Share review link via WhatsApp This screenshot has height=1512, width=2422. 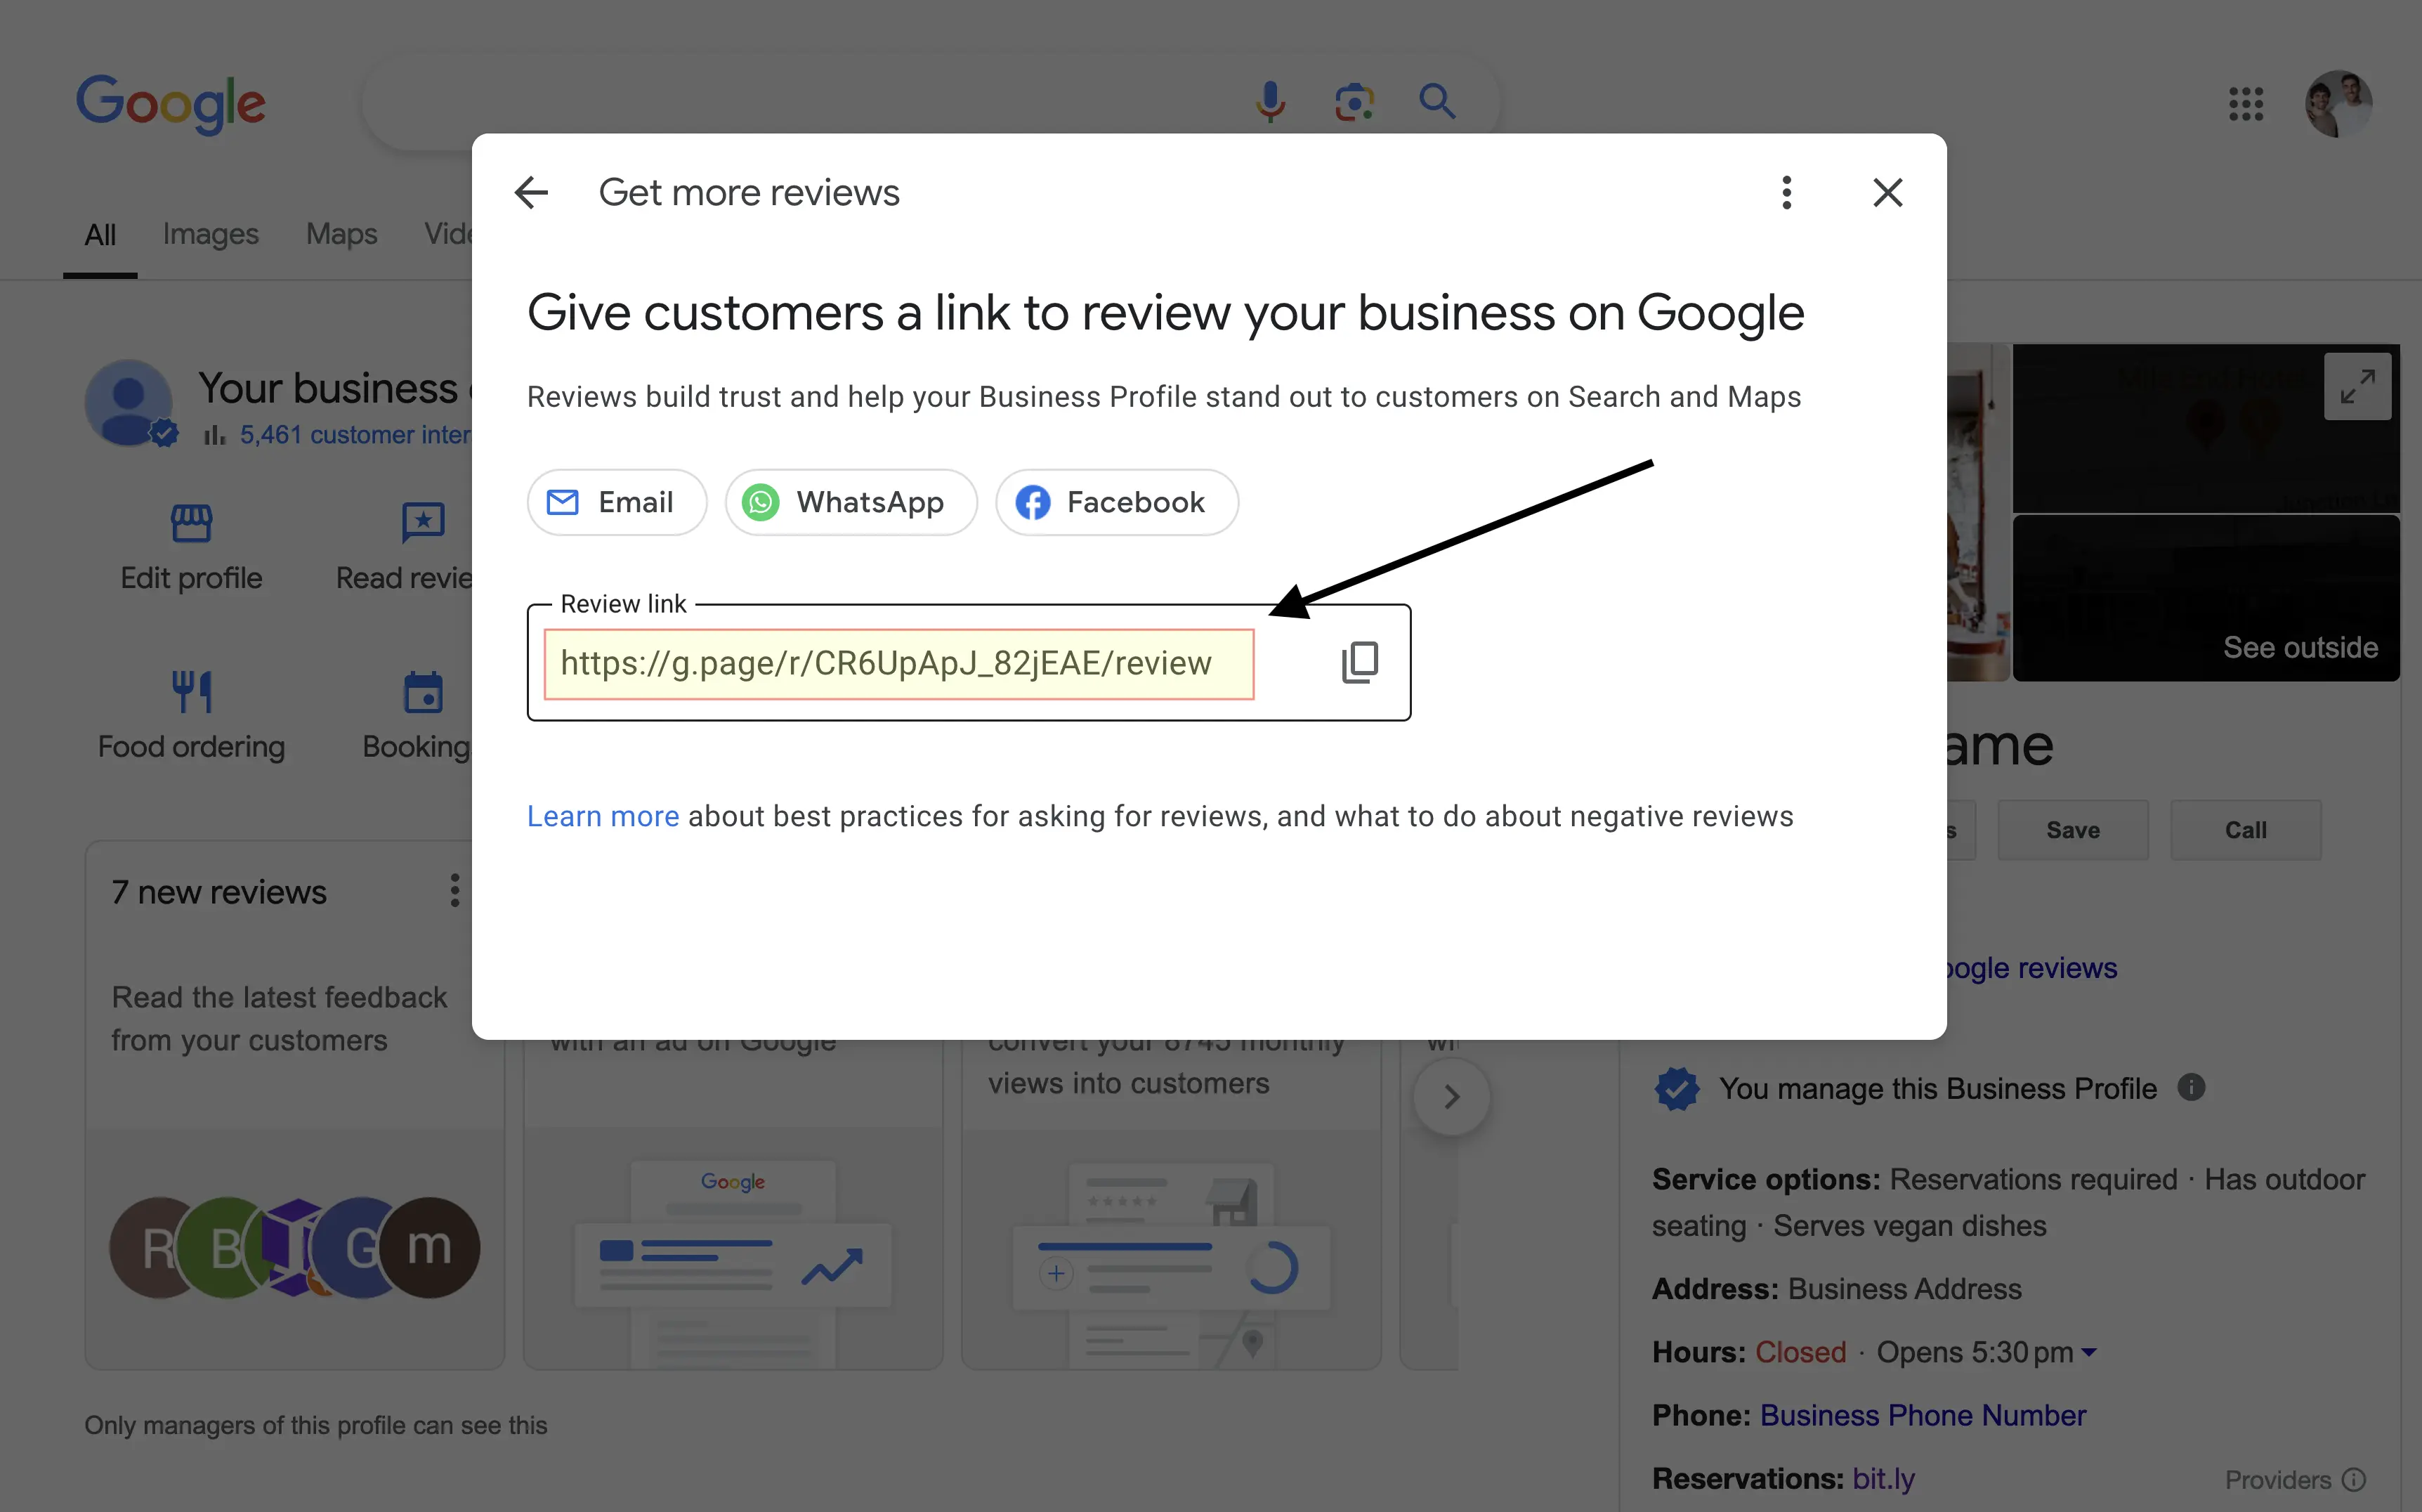851,502
